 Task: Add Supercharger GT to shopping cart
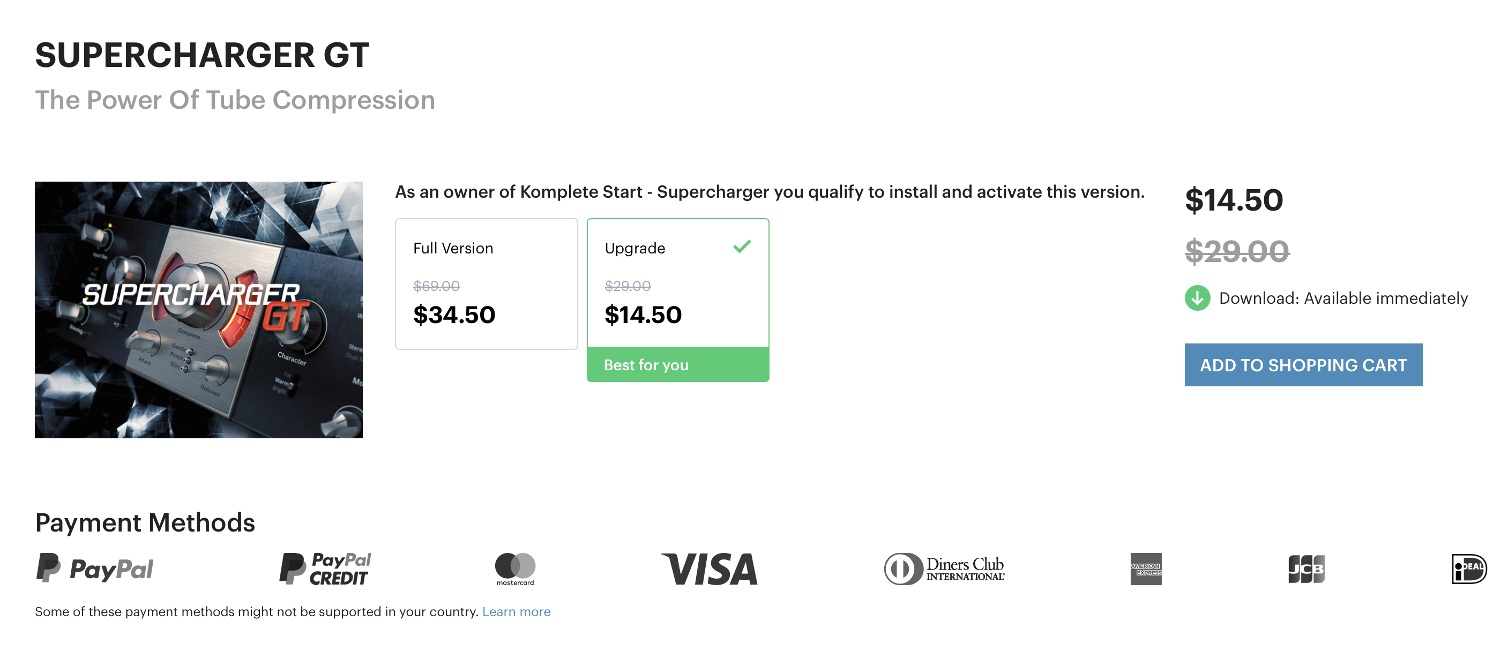pos(1303,365)
